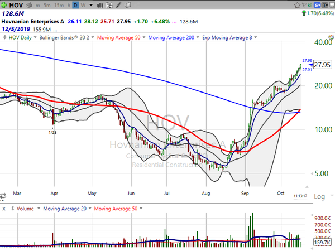This screenshot has width=335, height=251.
Task: Toggle the Log scale setting
Action: [x=319, y=196]
